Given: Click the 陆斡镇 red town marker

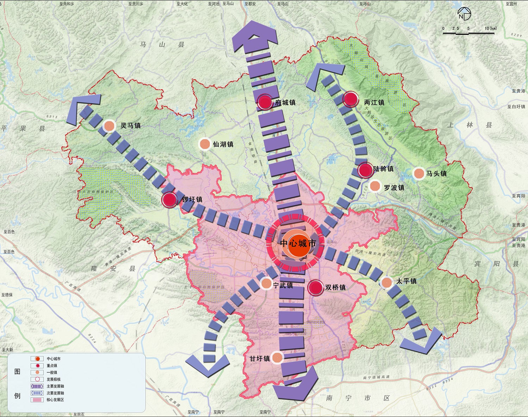Looking at the screenshot, I should click(365, 170).
